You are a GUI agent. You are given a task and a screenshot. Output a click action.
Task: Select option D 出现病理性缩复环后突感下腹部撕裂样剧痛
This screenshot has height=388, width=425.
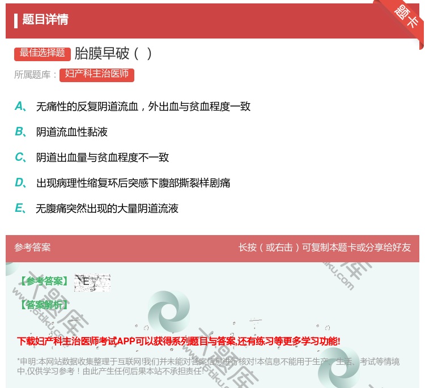133,183
